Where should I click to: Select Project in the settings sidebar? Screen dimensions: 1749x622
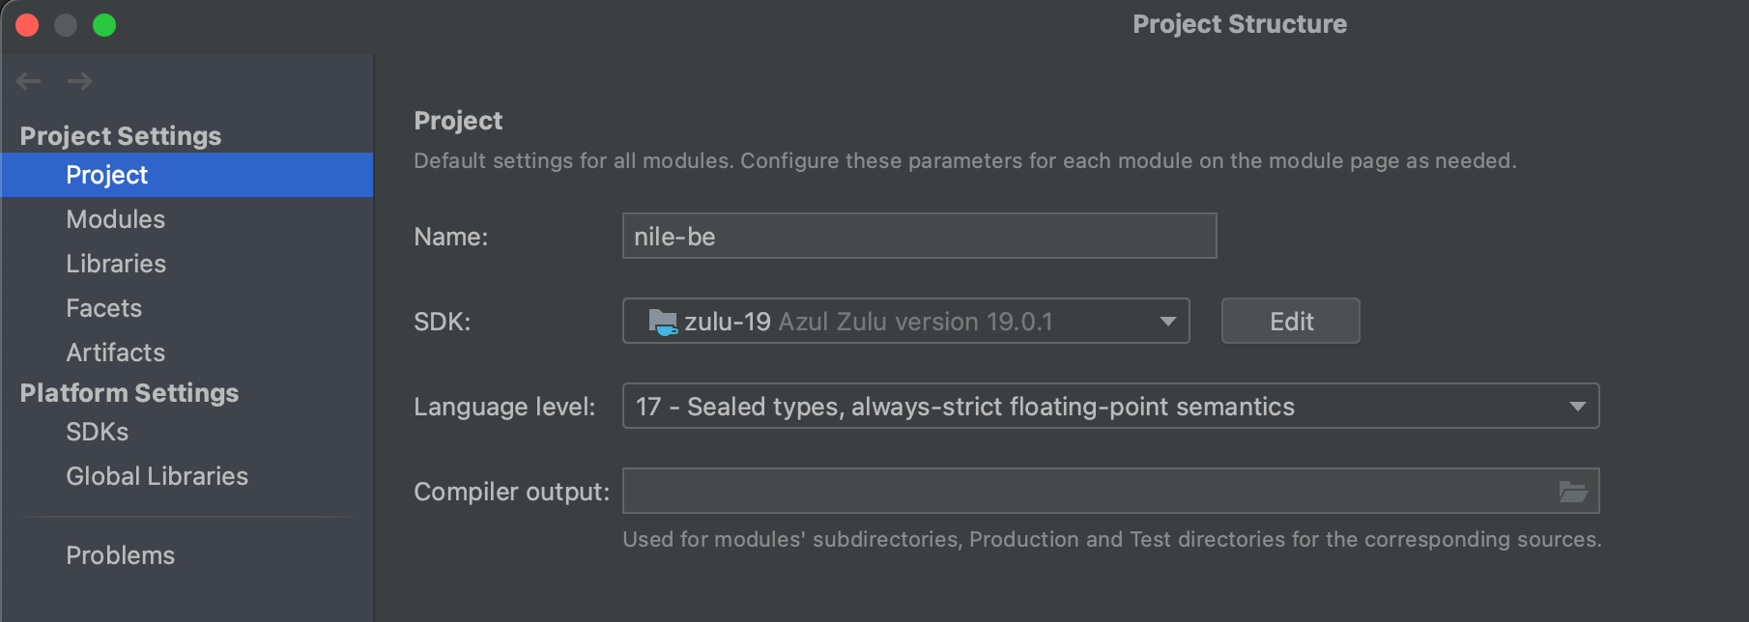[107, 175]
